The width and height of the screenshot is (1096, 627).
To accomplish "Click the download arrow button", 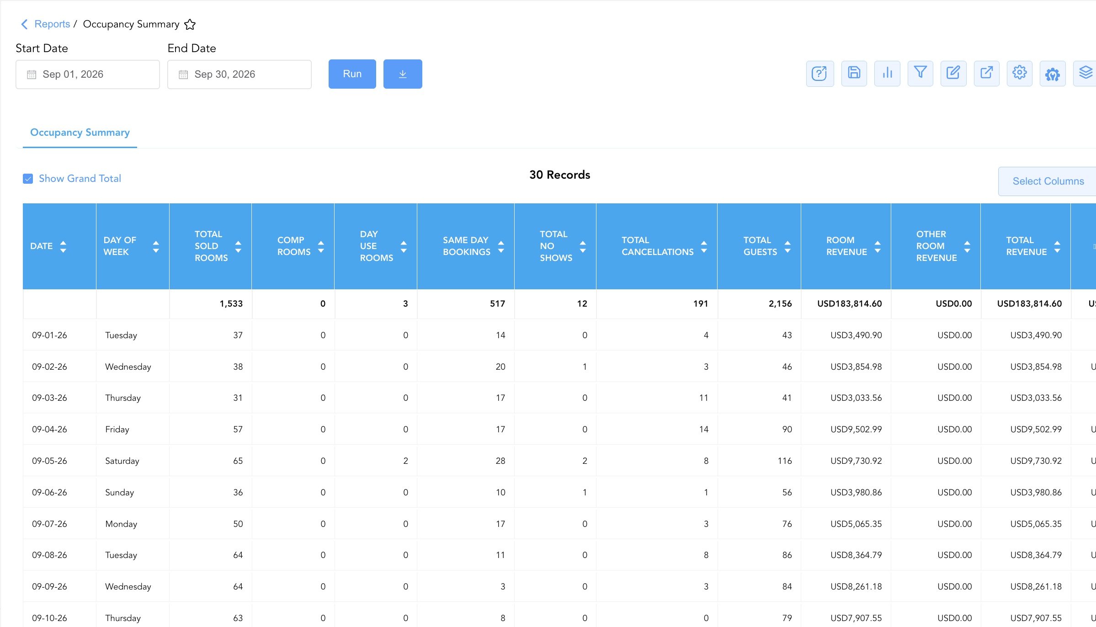I will (403, 74).
